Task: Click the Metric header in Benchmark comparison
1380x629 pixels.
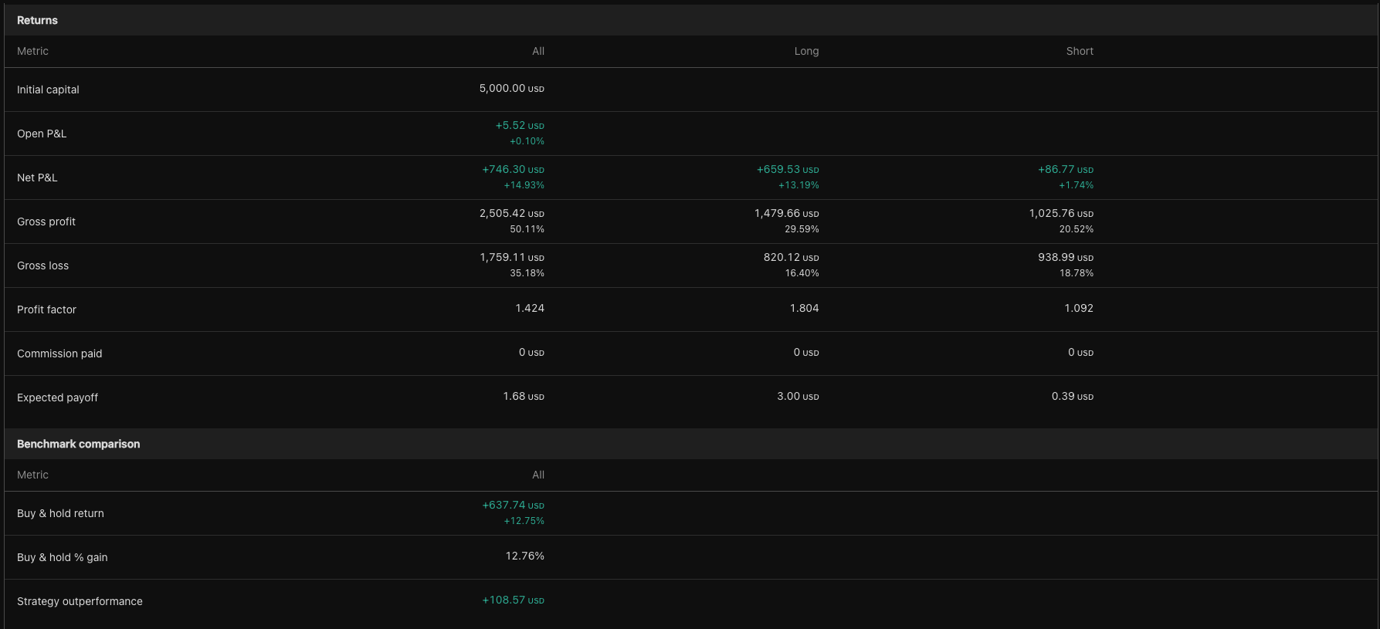Action: tap(32, 475)
